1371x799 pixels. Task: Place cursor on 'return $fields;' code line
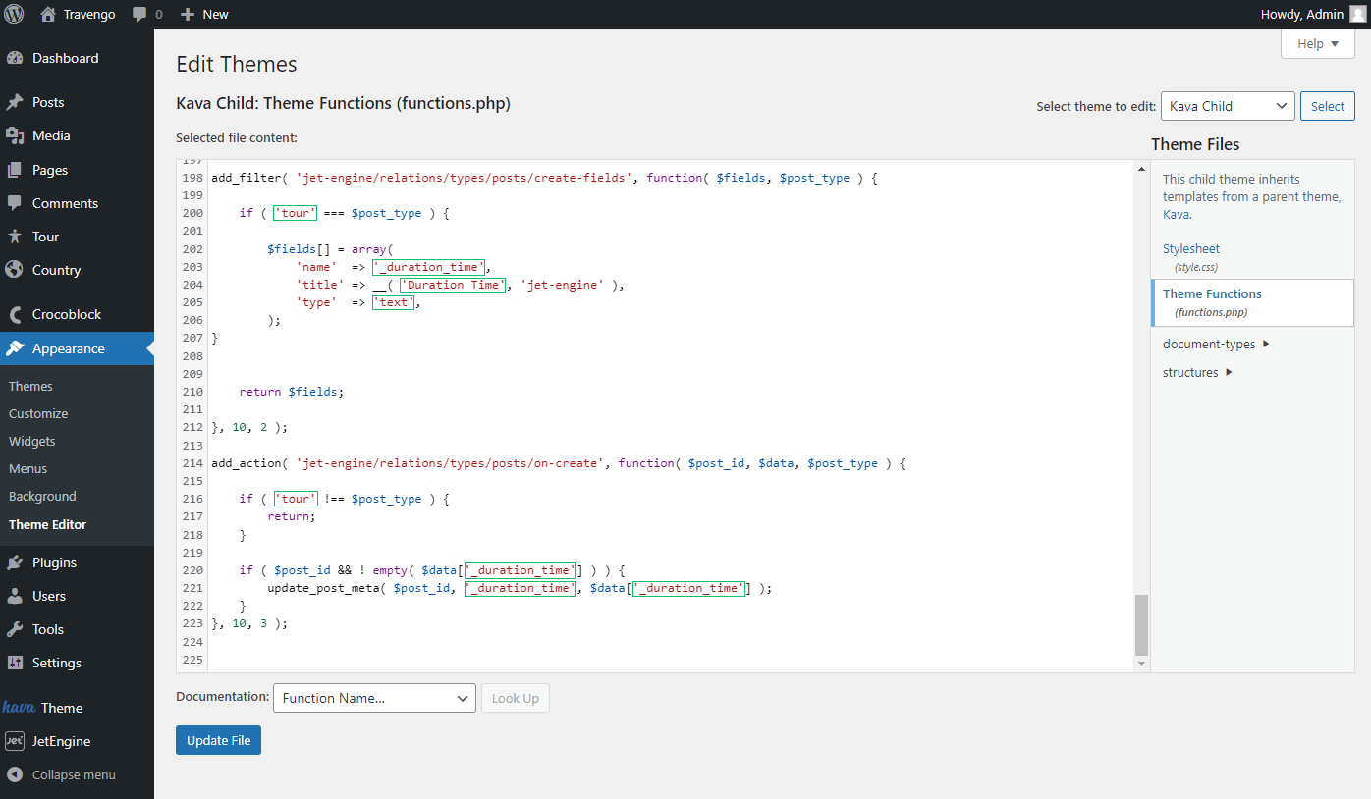[x=292, y=392]
